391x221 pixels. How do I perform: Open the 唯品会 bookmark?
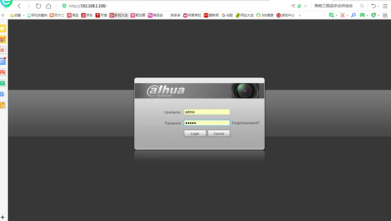point(155,15)
